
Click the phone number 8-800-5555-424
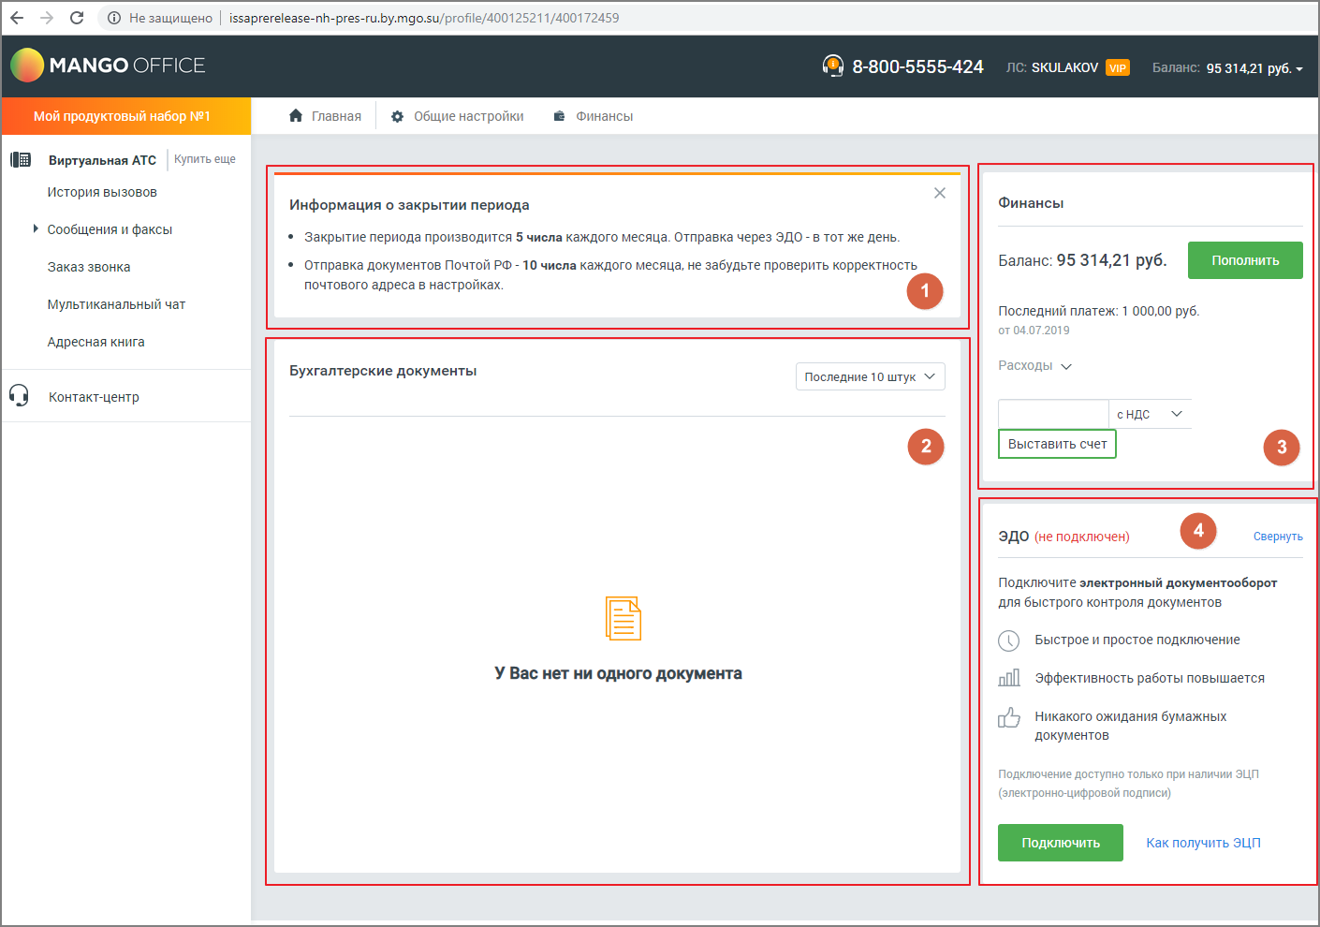pos(917,66)
